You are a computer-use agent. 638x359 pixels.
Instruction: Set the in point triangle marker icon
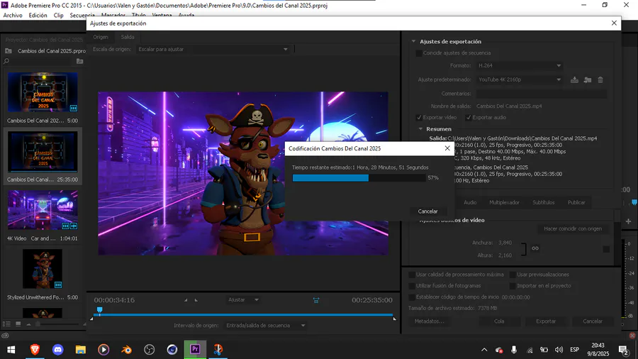pos(186,300)
